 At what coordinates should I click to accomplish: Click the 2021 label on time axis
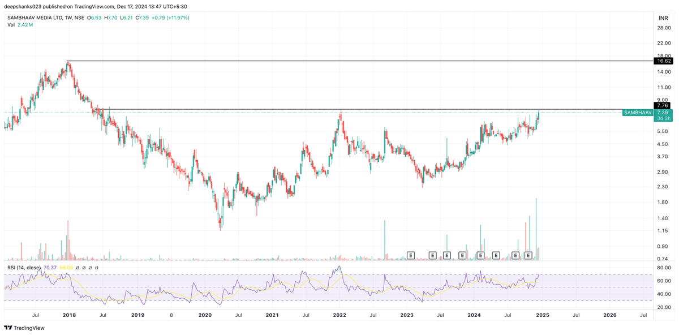pos(272,315)
